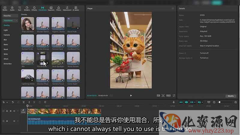Click the undo arrow in timeline toolbar
240x135 pixels.
(13, 102)
